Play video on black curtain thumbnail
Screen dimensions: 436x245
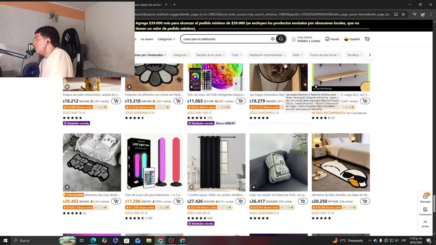192,187
